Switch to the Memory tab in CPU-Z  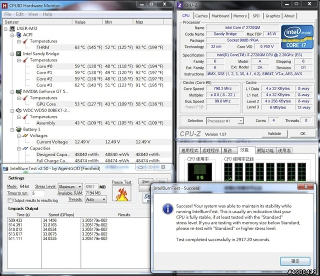240,16
